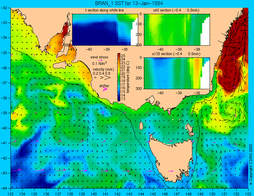Click colorbar tick value 19
The image size is (254, 196).
(x=123, y=77)
